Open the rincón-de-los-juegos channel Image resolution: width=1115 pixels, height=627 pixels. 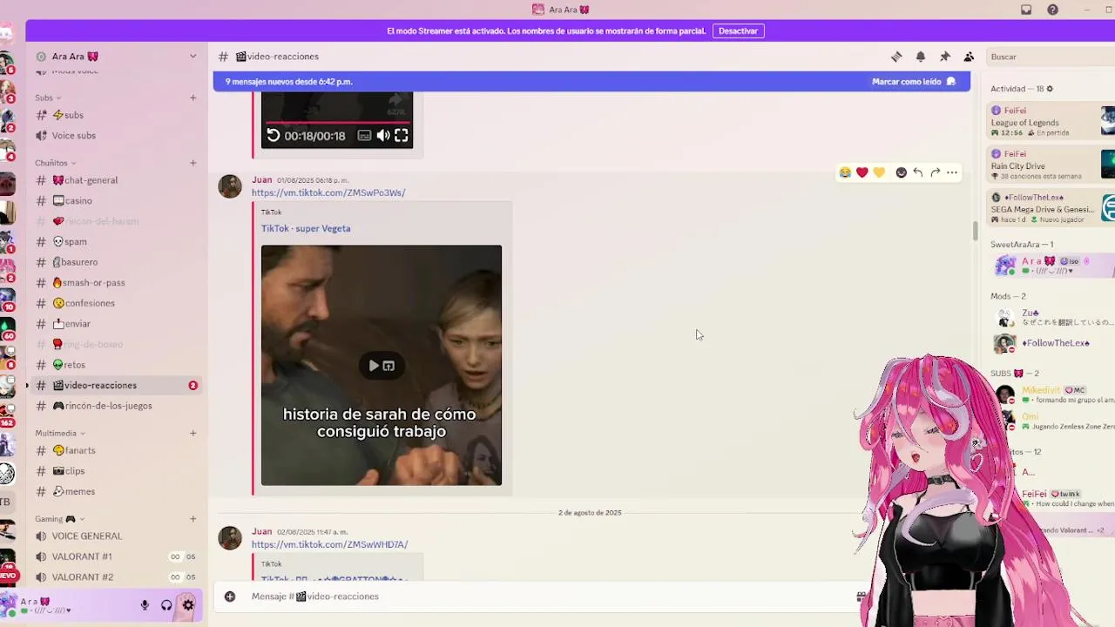click(x=117, y=406)
